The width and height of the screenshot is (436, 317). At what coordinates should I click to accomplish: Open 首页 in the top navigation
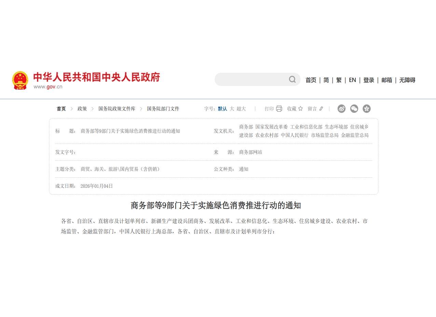[311, 80]
